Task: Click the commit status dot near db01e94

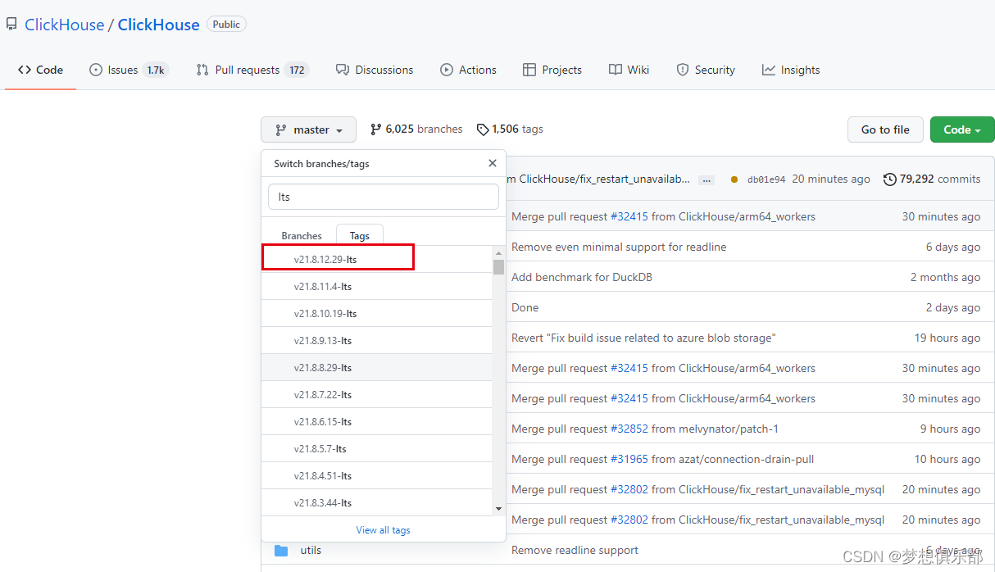Action: [734, 179]
